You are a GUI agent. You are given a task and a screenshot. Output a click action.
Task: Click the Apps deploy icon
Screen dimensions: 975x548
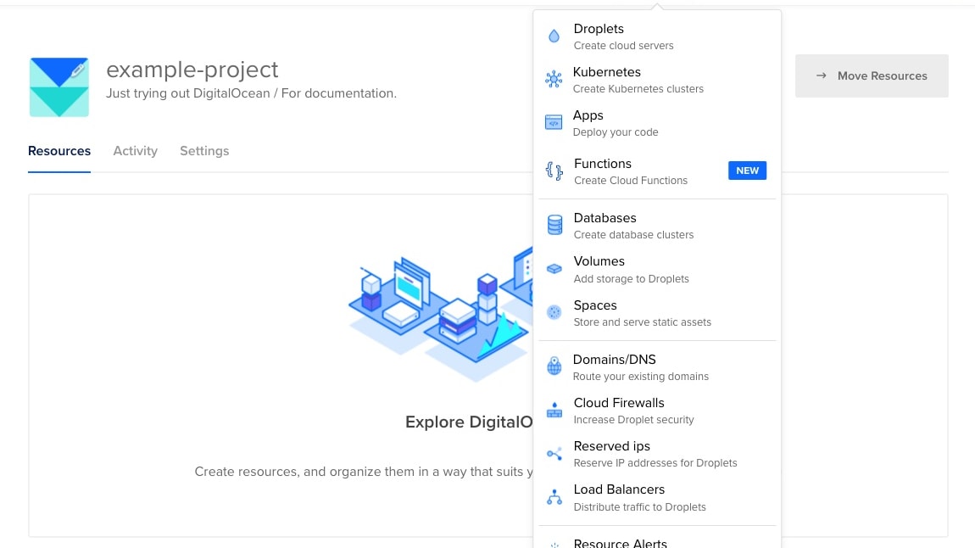coord(554,121)
